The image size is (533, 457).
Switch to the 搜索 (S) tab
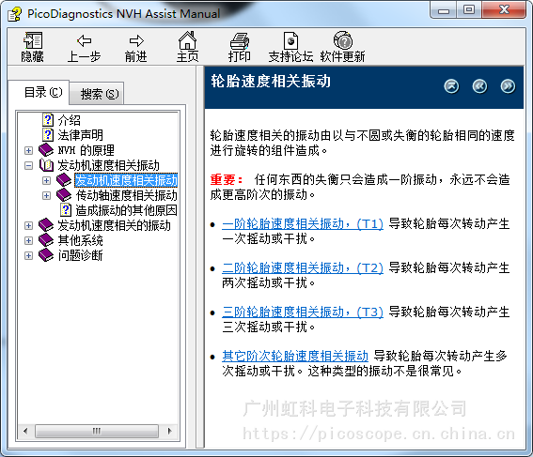pyautogui.click(x=97, y=93)
